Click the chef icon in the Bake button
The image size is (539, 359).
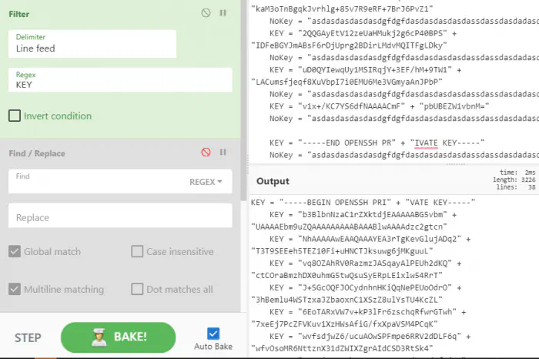[99, 337]
